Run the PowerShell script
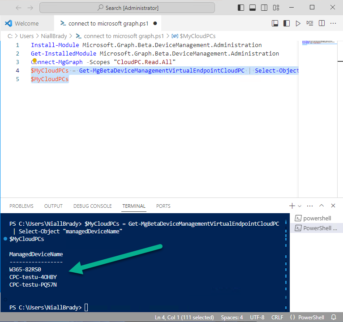The height and width of the screenshot is (322, 343). [298, 23]
